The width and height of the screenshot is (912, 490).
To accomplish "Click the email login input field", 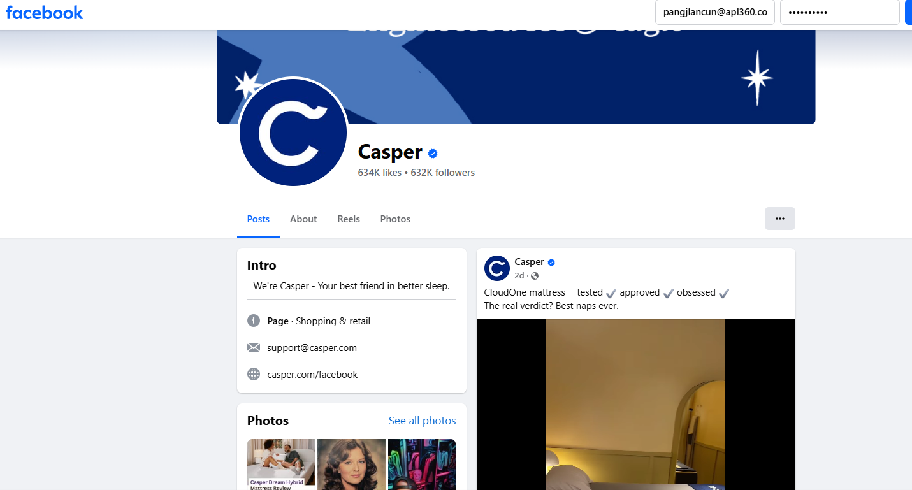I will click(x=714, y=12).
